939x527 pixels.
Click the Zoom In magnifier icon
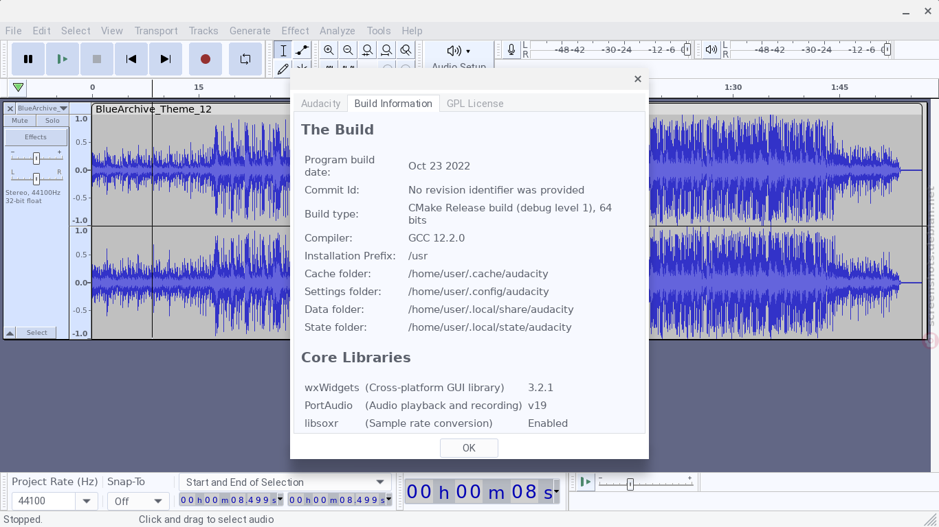(x=329, y=50)
